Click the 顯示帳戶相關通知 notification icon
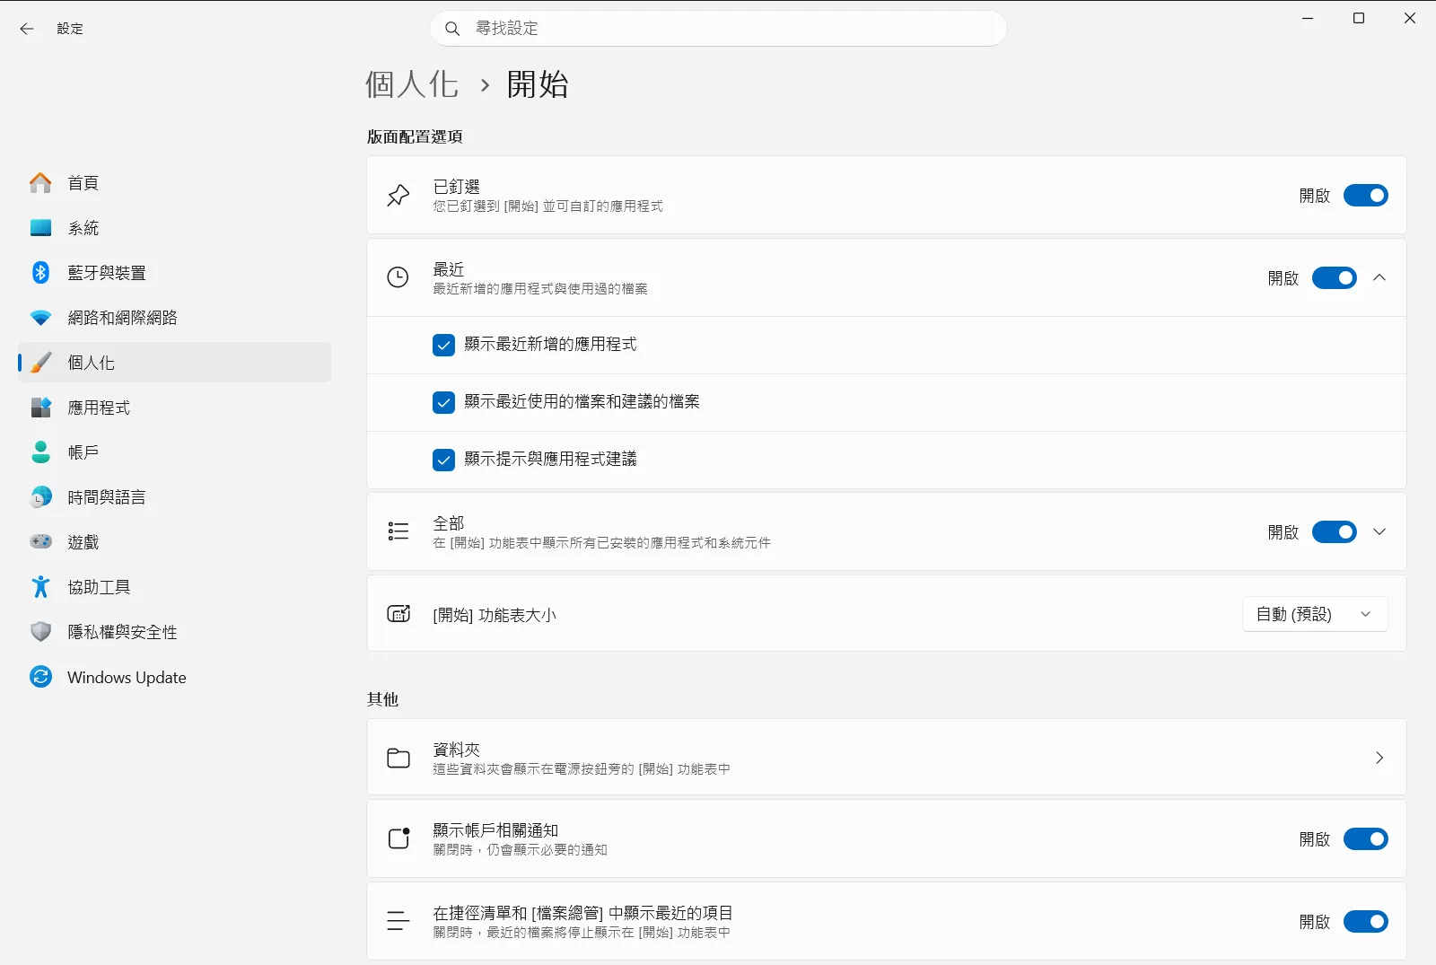Screen dimensions: 1436x965 point(398,838)
